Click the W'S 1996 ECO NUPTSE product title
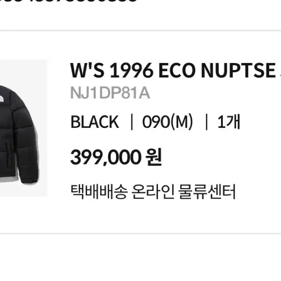Image resolution: width=281 pixels, height=281 pixels. (x=176, y=70)
